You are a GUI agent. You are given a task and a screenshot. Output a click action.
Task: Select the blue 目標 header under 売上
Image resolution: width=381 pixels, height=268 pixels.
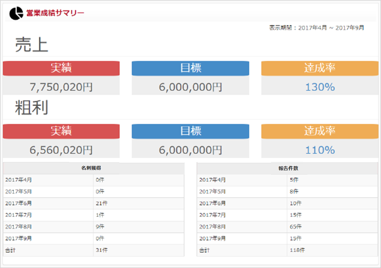190,68
